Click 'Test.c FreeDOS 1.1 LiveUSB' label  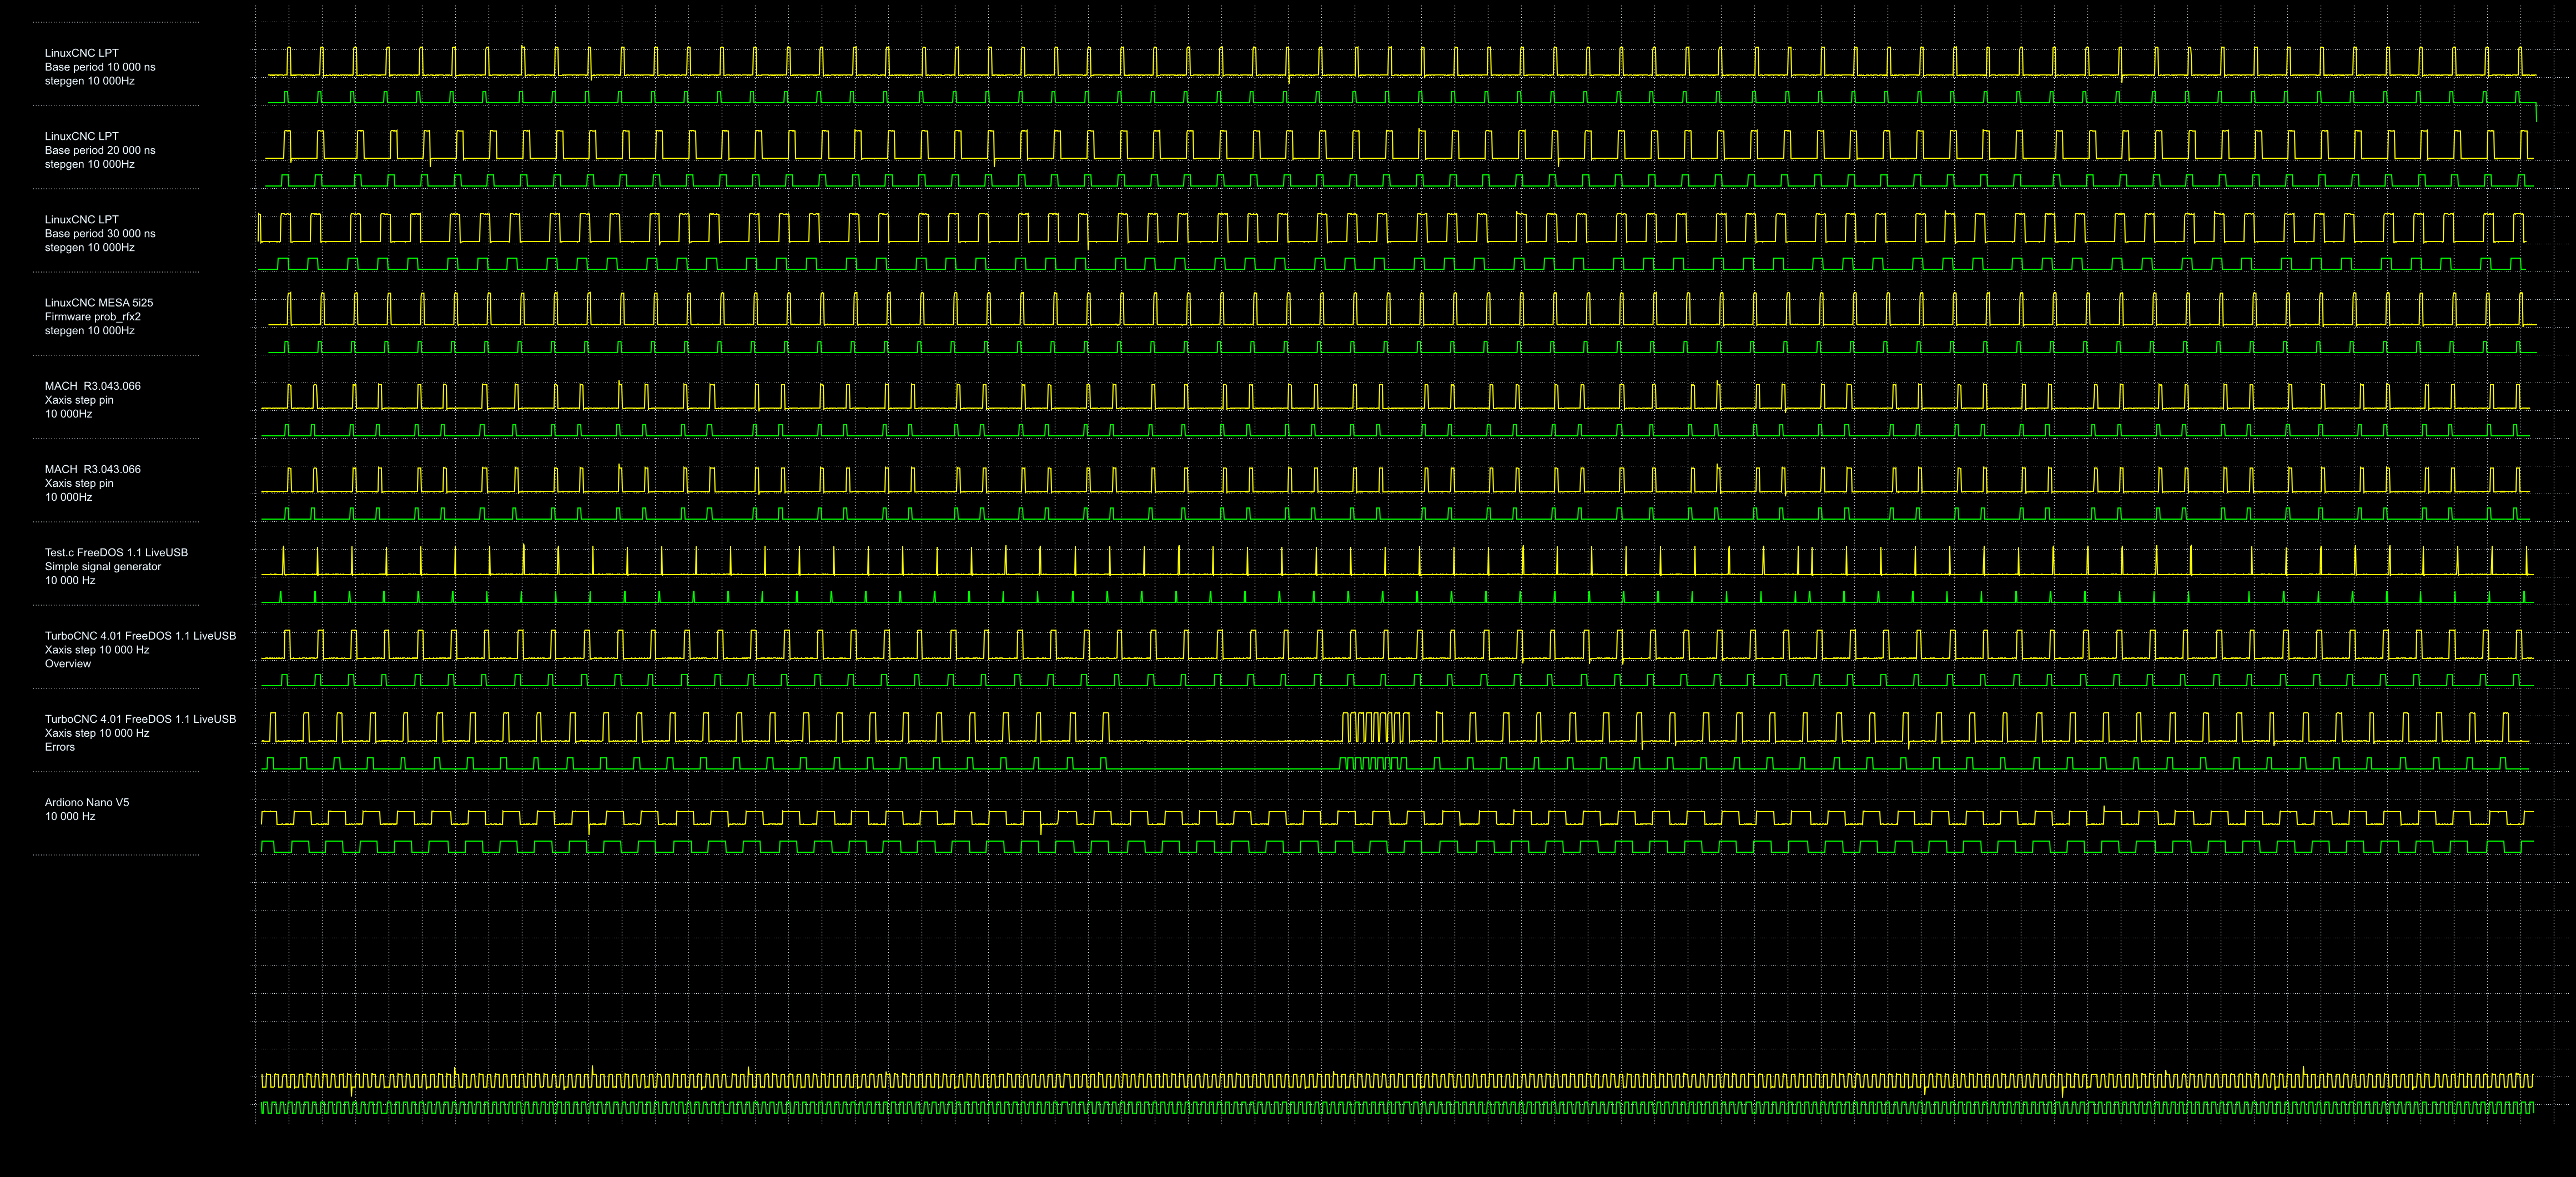click(116, 552)
